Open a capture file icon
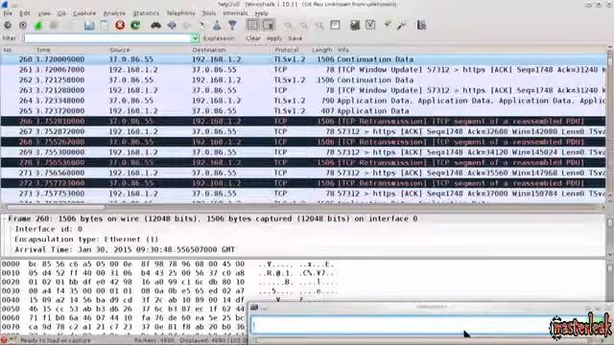The image size is (614, 345). [x=89, y=26]
